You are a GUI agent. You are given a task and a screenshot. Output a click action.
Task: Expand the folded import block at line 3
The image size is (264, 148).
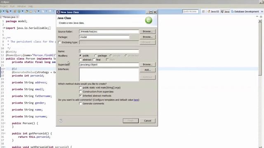pyautogui.click(x=5, y=28)
